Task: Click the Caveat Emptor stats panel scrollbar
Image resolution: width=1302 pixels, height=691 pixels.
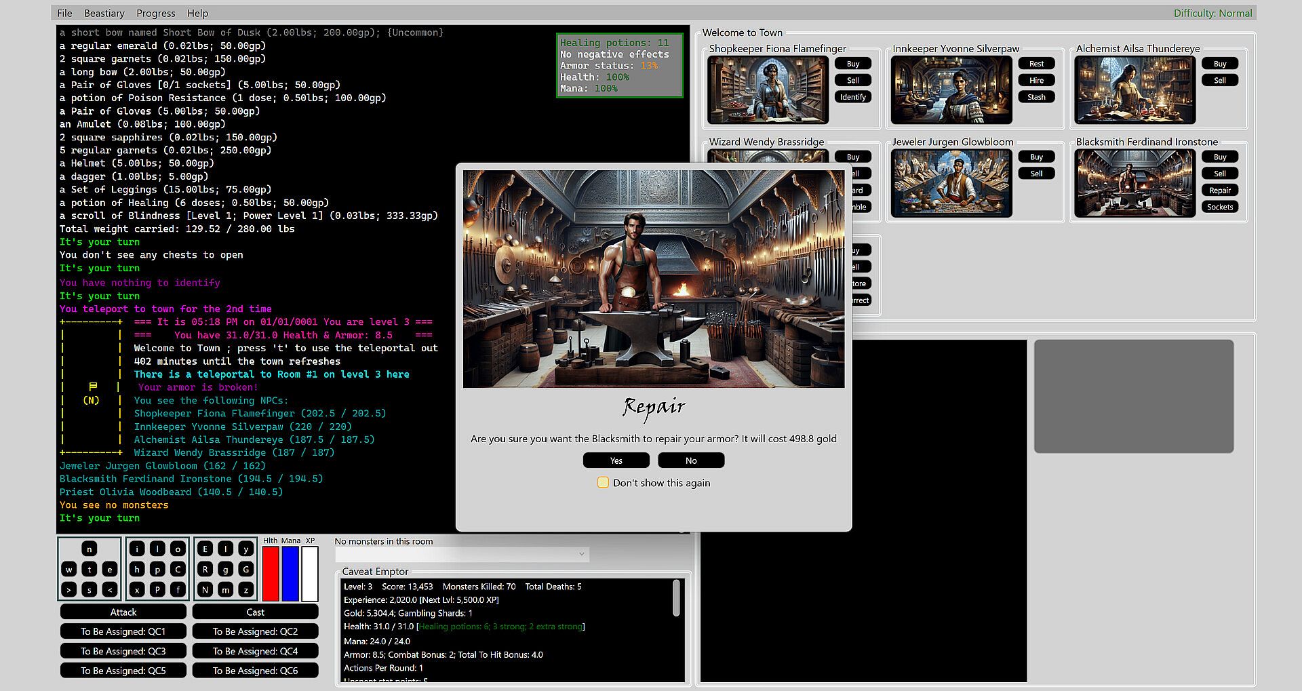Action: (x=676, y=598)
